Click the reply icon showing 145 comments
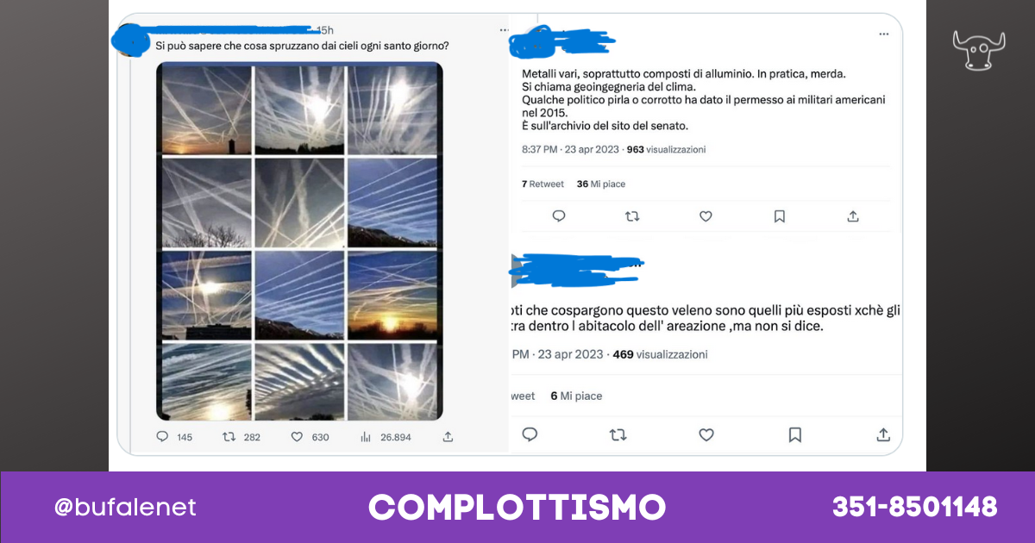This screenshot has height=543, width=1035. (x=162, y=437)
